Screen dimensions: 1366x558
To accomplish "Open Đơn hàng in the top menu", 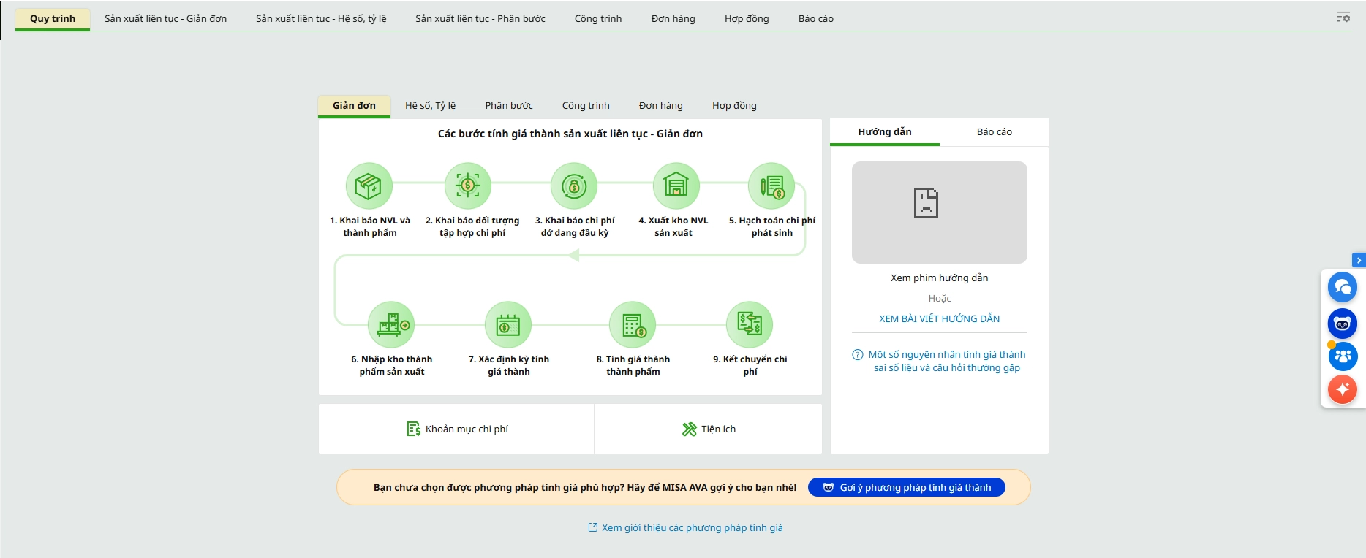I will tap(673, 19).
